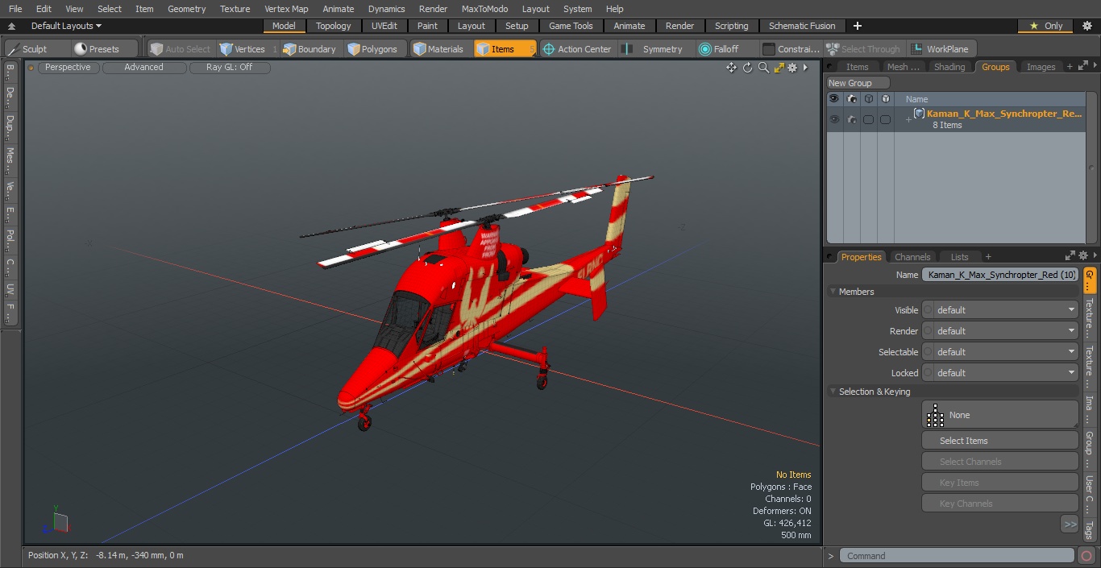Switch to the Mesh tab
The width and height of the screenshot is (1101, 568).
pyautogui.click(x=903, y=67)
